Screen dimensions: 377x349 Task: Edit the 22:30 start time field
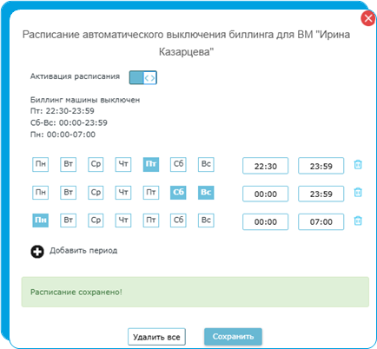265,166
